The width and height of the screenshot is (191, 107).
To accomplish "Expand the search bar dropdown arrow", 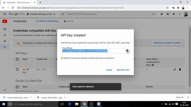I will (153, 14).
